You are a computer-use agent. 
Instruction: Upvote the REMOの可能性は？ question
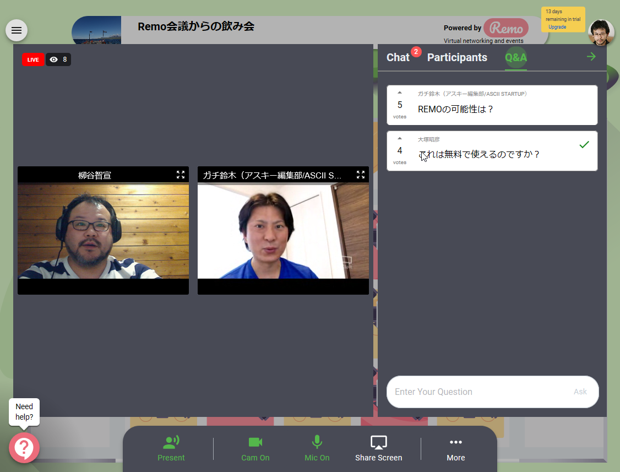tap(400, 93)
